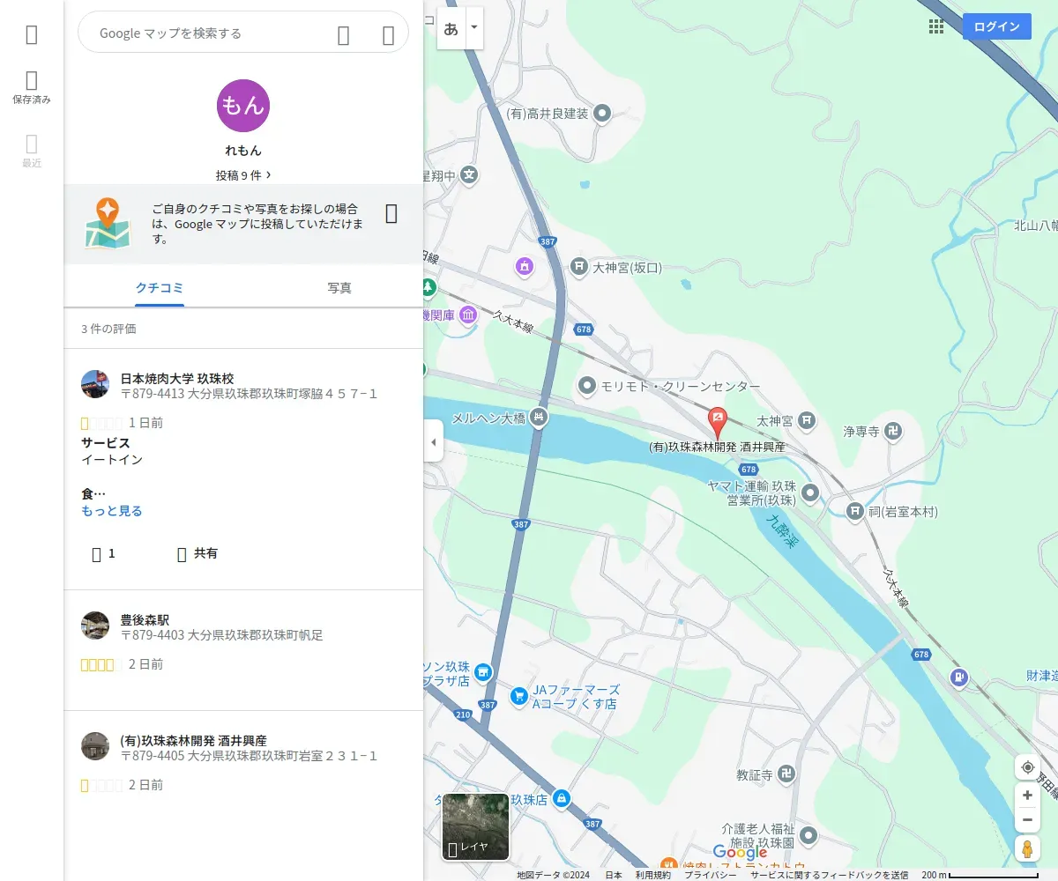
Task: Dismiss the Google Maps contribution banner
Action: pyautogui.click(x=392, y=213)
